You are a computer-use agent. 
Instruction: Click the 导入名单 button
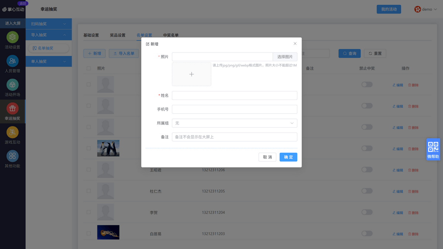click(x=124, y=53)
